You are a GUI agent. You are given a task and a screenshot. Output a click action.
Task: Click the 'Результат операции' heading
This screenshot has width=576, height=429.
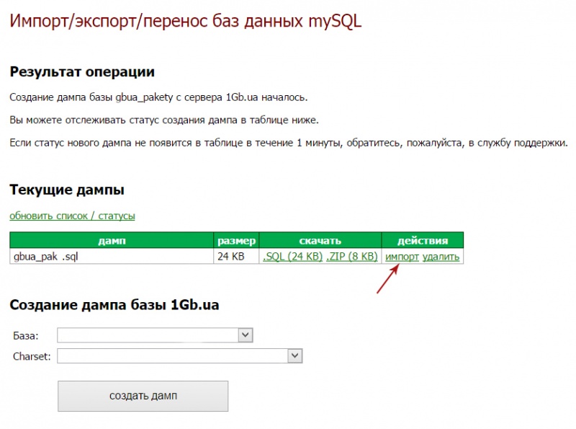[x=82, y=72]
